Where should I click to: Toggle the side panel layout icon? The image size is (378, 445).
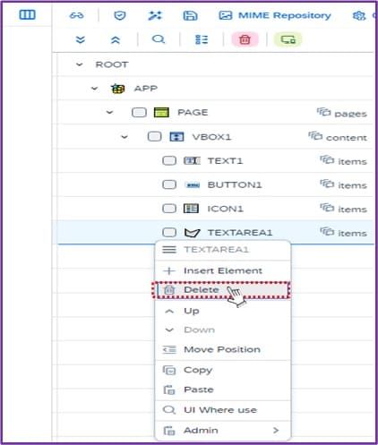point(27,14)
